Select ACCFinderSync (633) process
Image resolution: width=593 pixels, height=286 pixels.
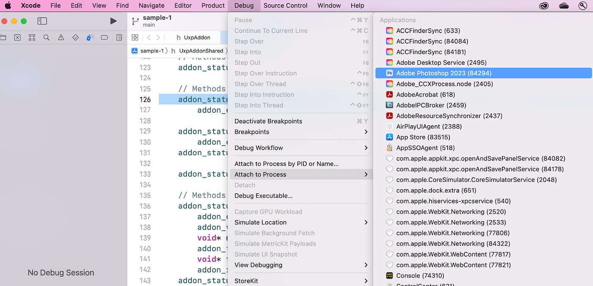tap(483, 30)
